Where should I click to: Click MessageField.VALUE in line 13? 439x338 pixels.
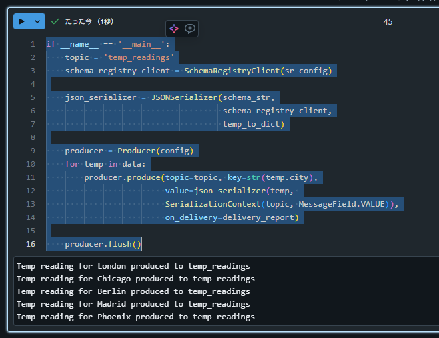[342, 204]
